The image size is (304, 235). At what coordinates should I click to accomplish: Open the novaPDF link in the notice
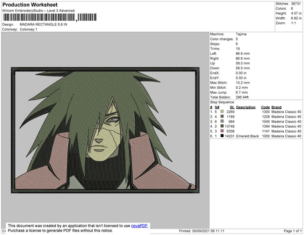click(x=139, y=226)
